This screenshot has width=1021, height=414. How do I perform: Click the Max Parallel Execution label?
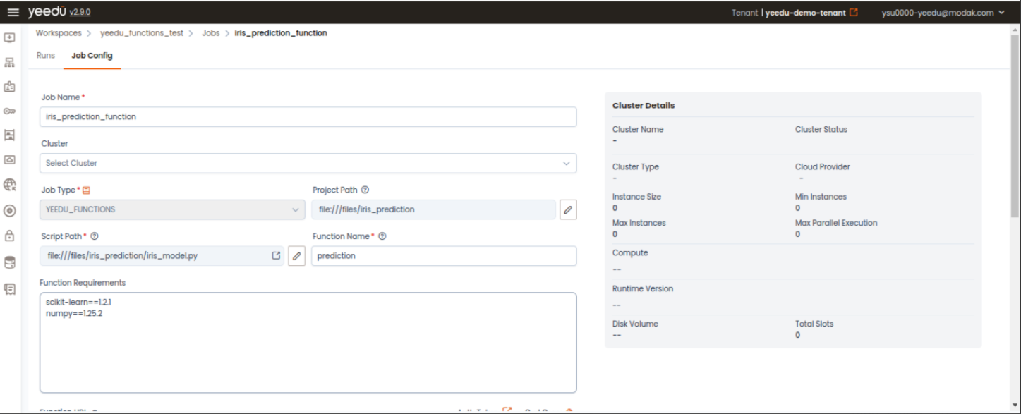[836, 223]
